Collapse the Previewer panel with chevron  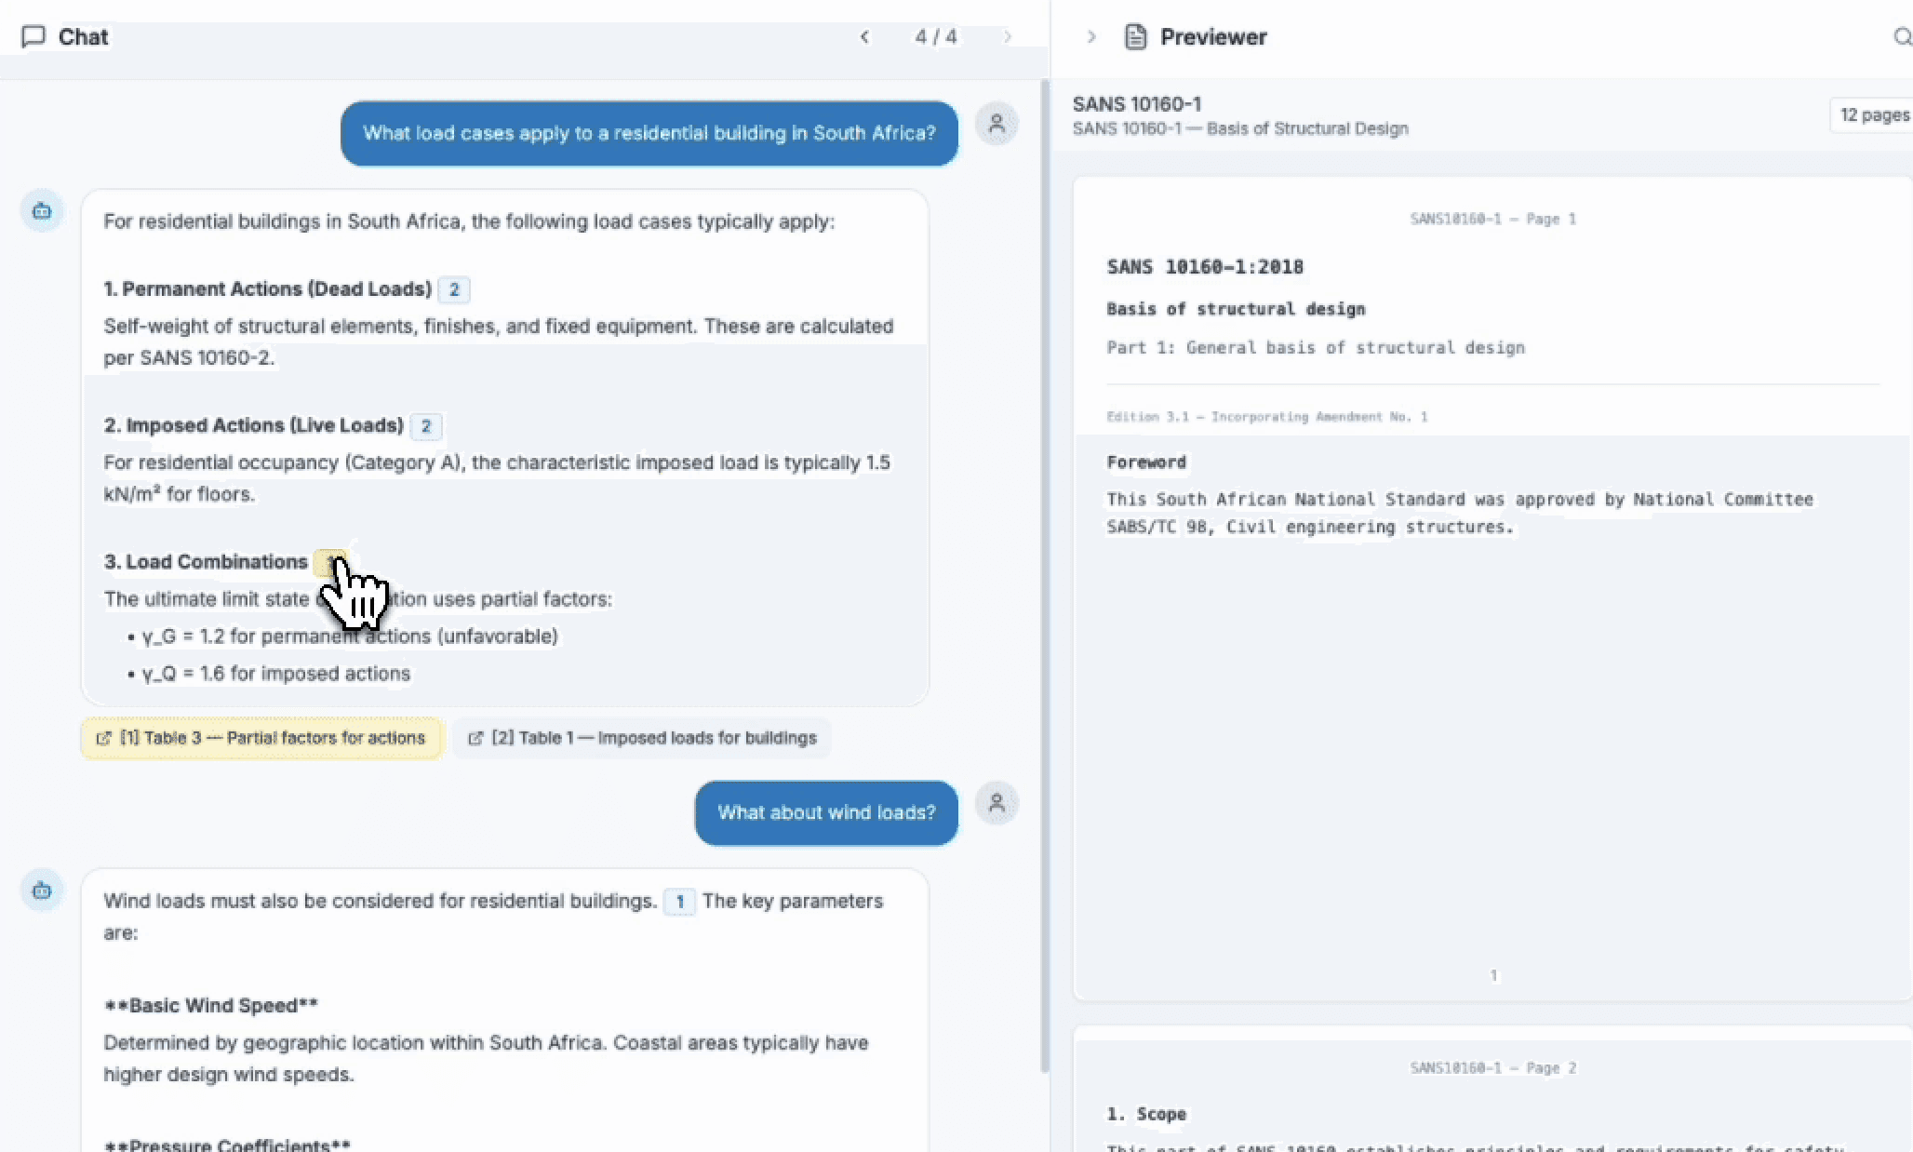[x=1091, y=37]
